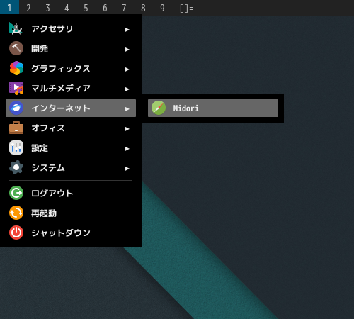This screenshot has height=319, width=354.
Task: Click the Midori compass icon
Action: point(159,108)
